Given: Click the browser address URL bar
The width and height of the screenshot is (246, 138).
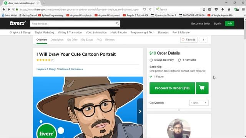Looking at the screenshot, I should point(79,9).
